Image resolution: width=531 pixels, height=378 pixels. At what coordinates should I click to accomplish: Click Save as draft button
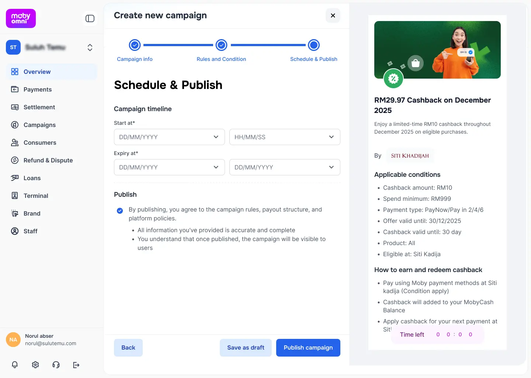tap(246, 348)
